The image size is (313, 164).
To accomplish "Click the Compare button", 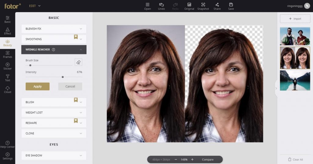I will tap(208, 160).
